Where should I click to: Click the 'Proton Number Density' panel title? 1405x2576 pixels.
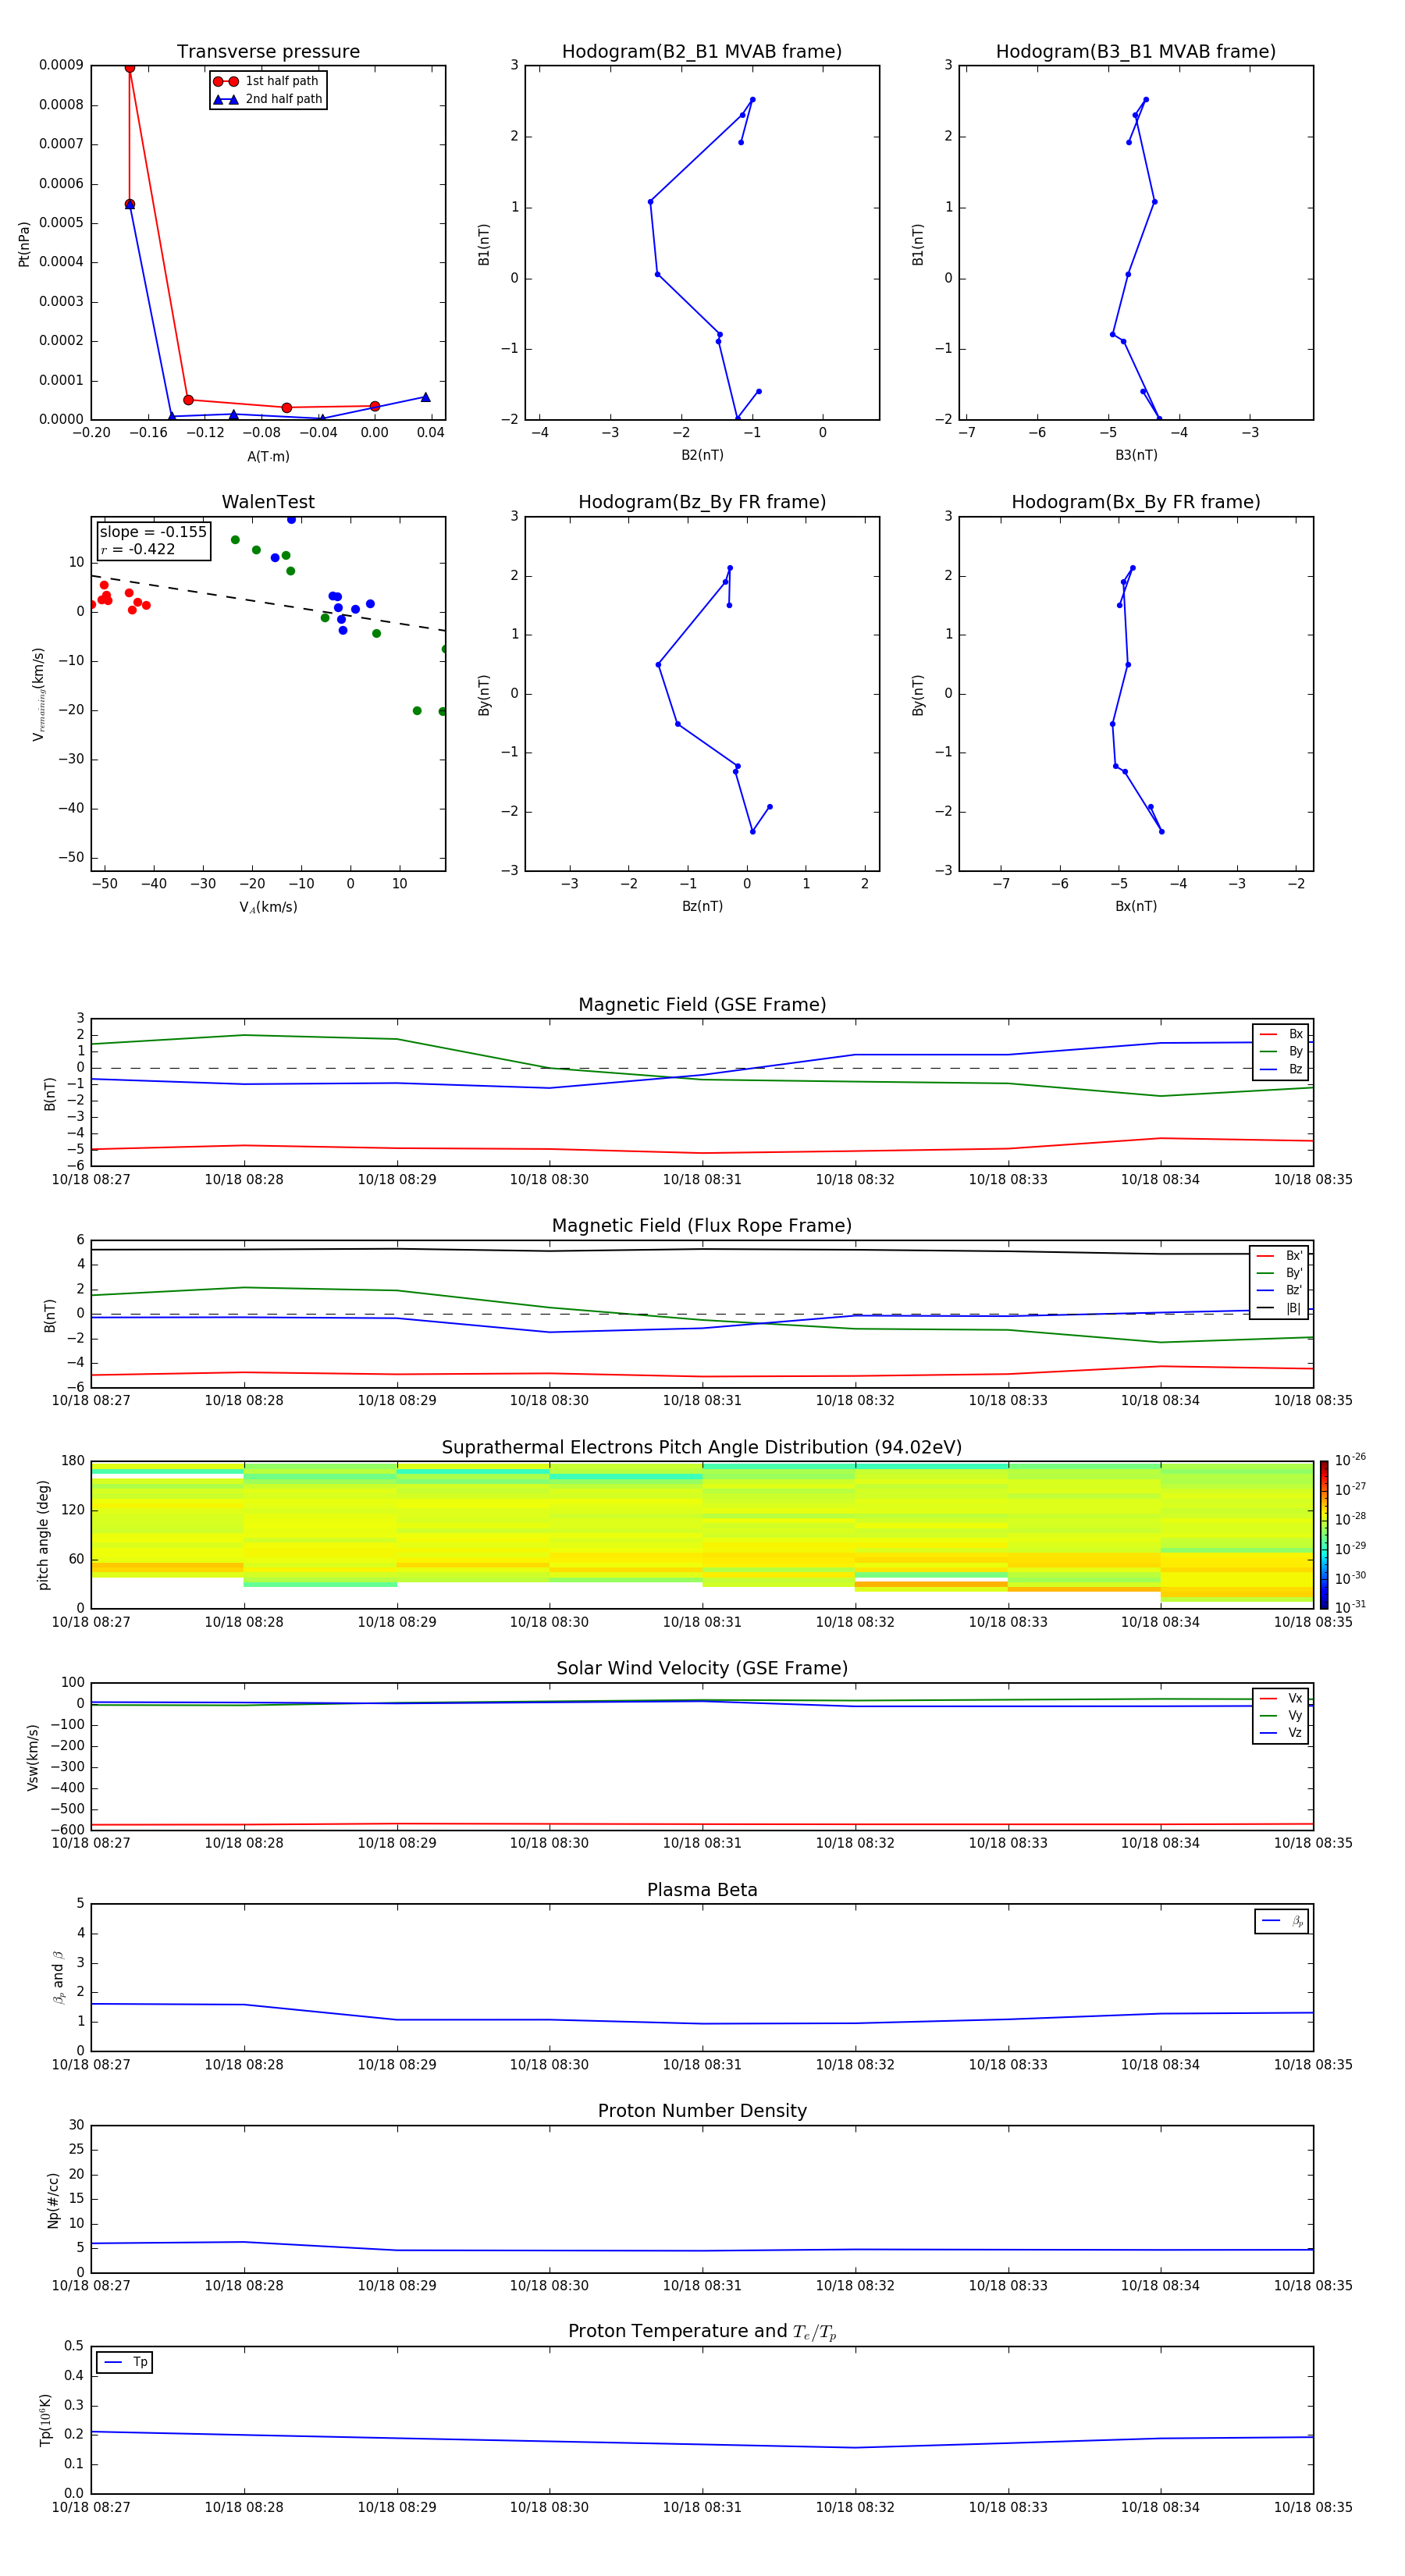[x=702, y=2111]
